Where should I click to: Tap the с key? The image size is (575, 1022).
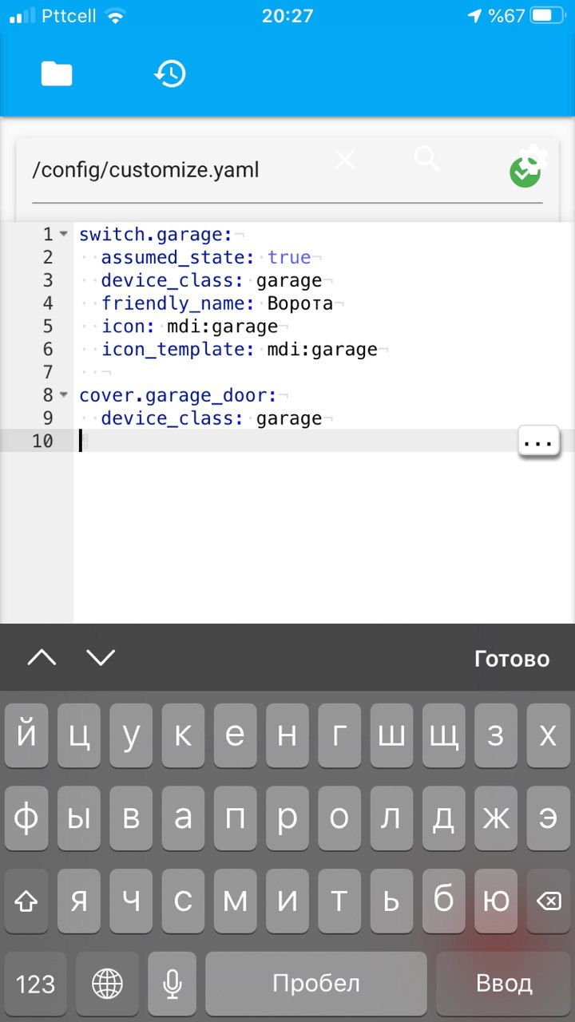click(183, 901)
